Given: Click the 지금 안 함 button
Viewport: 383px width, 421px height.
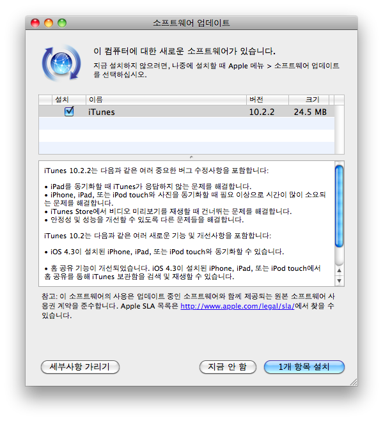Looking at the screenshot, I should click(228, 367).
